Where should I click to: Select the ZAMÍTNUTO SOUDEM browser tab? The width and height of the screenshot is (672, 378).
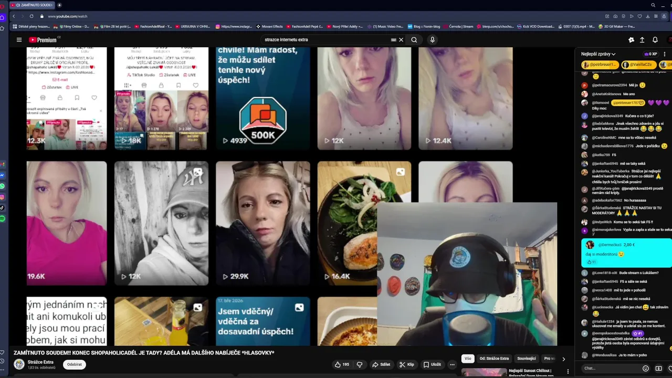coord(33,5)
